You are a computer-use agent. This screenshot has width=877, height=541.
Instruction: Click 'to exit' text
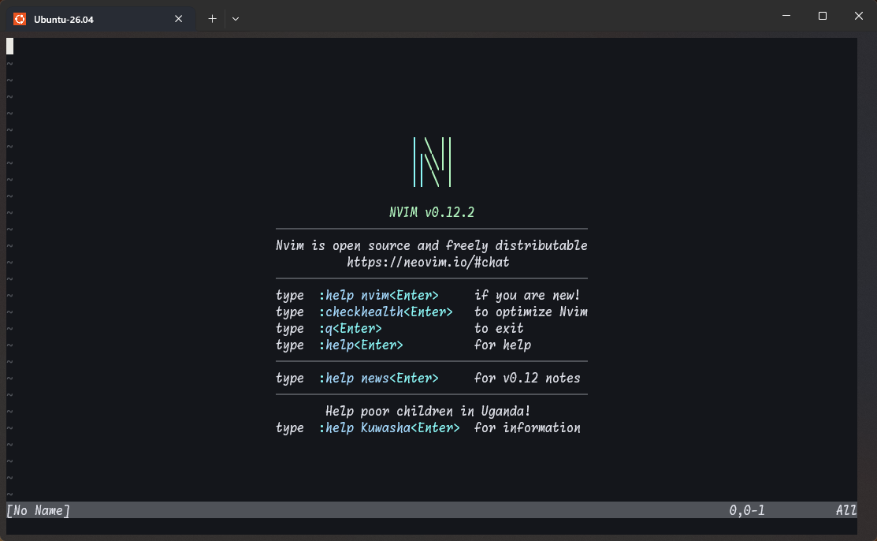pyautogui.click(x=499, y=328)
